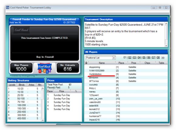Image resolution: width=176 pixels, height=130 pixels.
Task: Jump to next pages with >> link
Action: (x=163, y=58)
